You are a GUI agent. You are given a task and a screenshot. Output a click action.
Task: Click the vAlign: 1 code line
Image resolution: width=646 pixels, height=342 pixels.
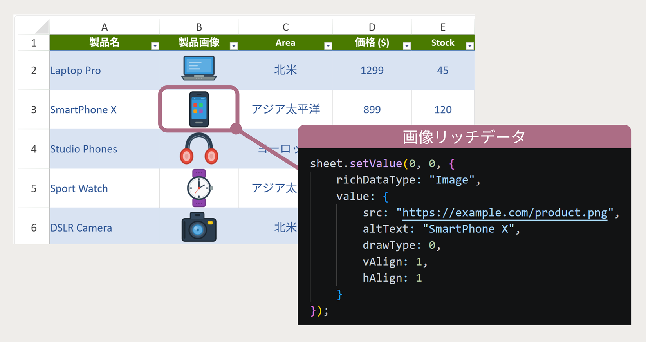tap(395, 262)
